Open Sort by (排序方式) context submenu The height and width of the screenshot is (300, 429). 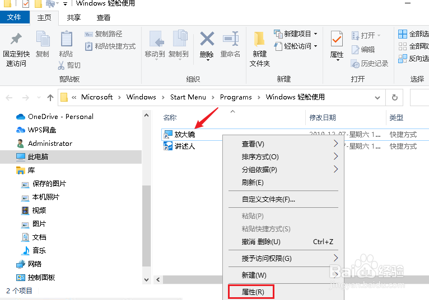(283, 156)
